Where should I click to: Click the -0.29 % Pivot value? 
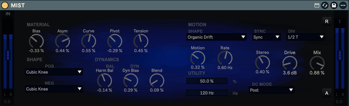115,51
